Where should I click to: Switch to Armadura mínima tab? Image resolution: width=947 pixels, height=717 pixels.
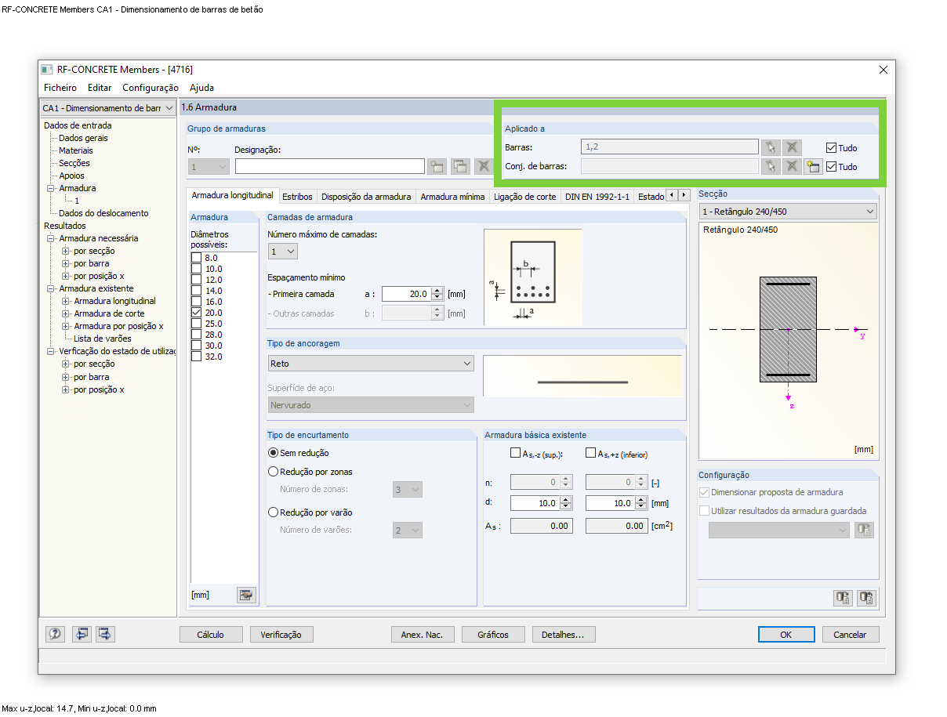452,197
